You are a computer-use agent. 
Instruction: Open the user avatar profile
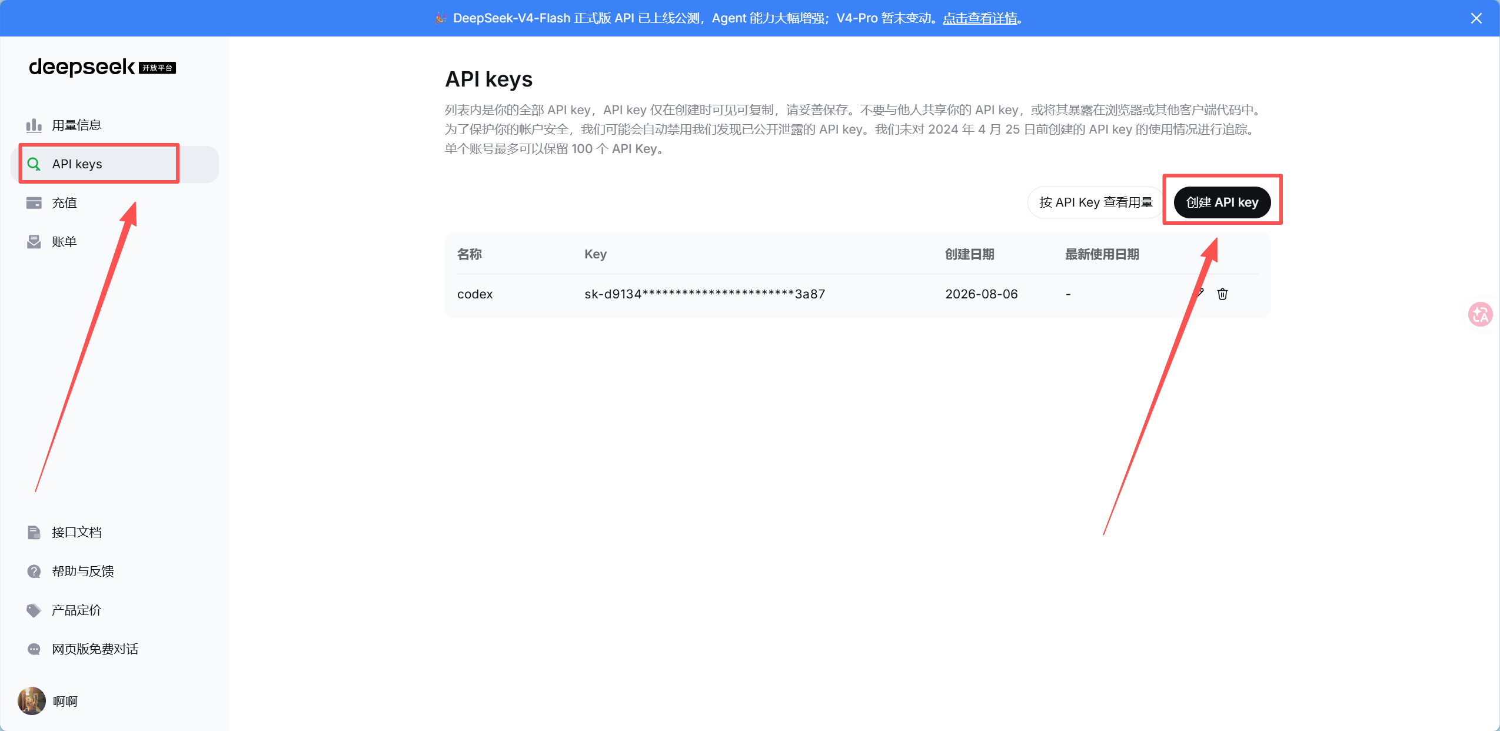pos(32,701)
